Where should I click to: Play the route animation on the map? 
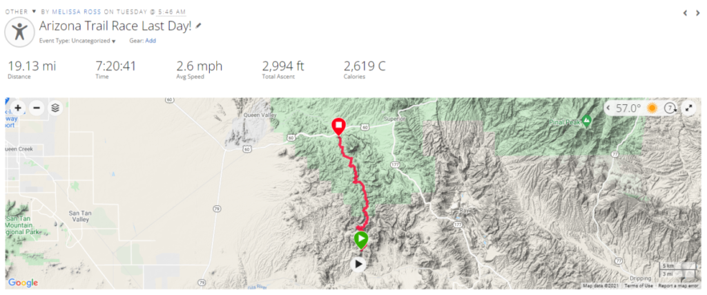point(358,265)
